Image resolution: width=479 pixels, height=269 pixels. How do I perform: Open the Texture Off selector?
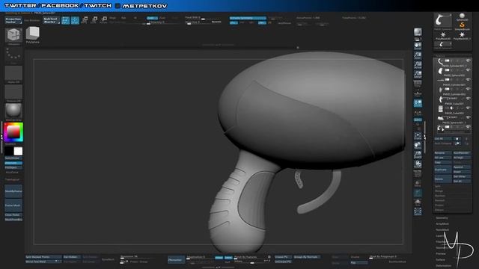(x=13, y=93)
